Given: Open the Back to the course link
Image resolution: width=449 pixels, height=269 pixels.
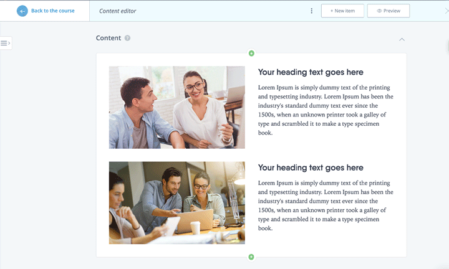Looking at the screenshot, I should tap(52, 11).
